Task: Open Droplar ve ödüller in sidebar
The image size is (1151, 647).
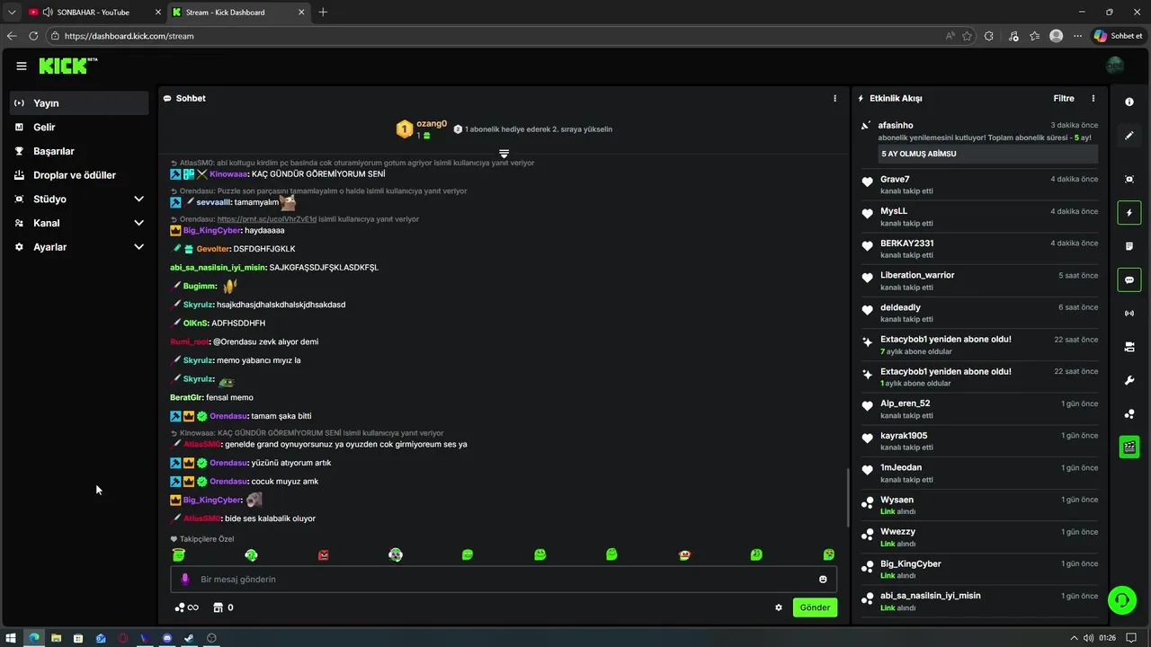Action: [79, 175]
